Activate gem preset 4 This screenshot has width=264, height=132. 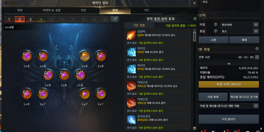pos(41,19)
